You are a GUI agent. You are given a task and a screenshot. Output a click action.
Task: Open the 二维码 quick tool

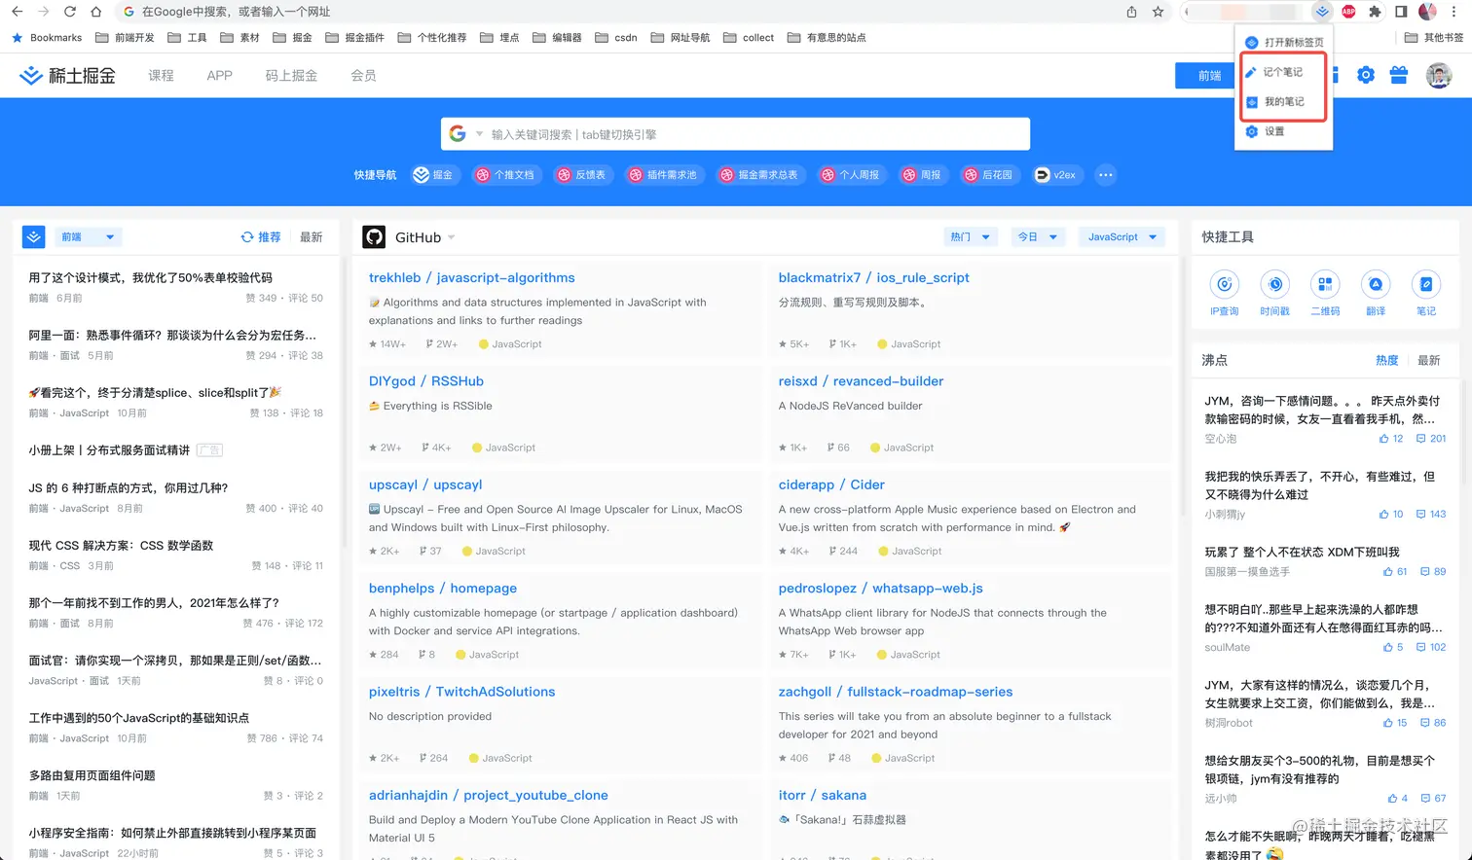coord(1325,293)
